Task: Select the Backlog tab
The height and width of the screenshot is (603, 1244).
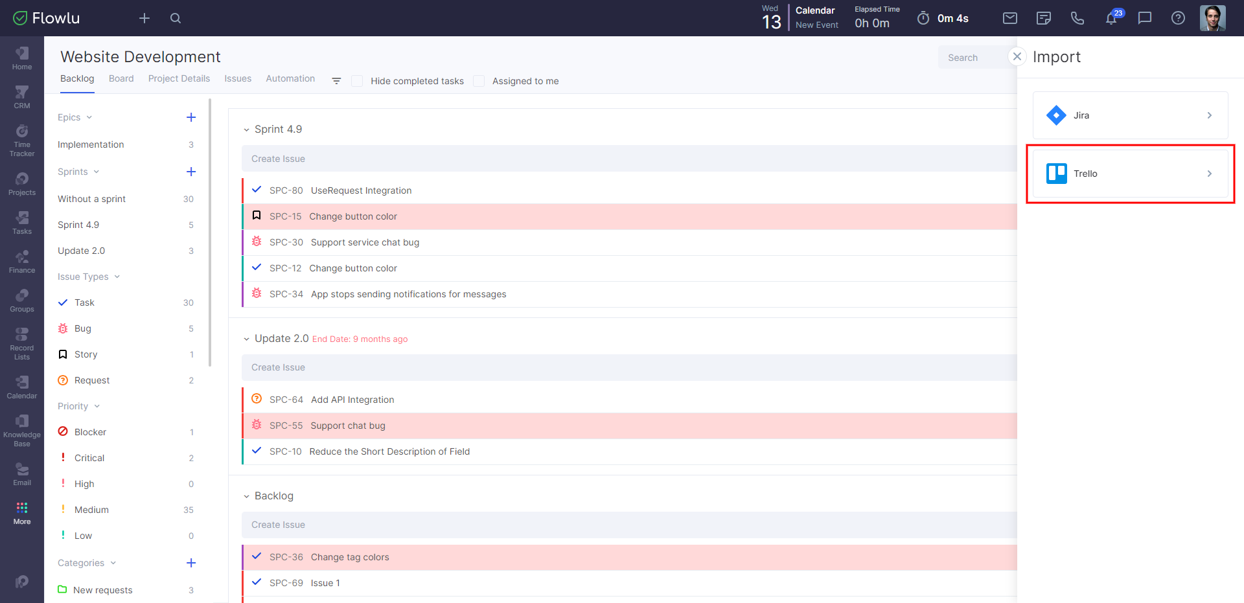Action: coord(77,78)
